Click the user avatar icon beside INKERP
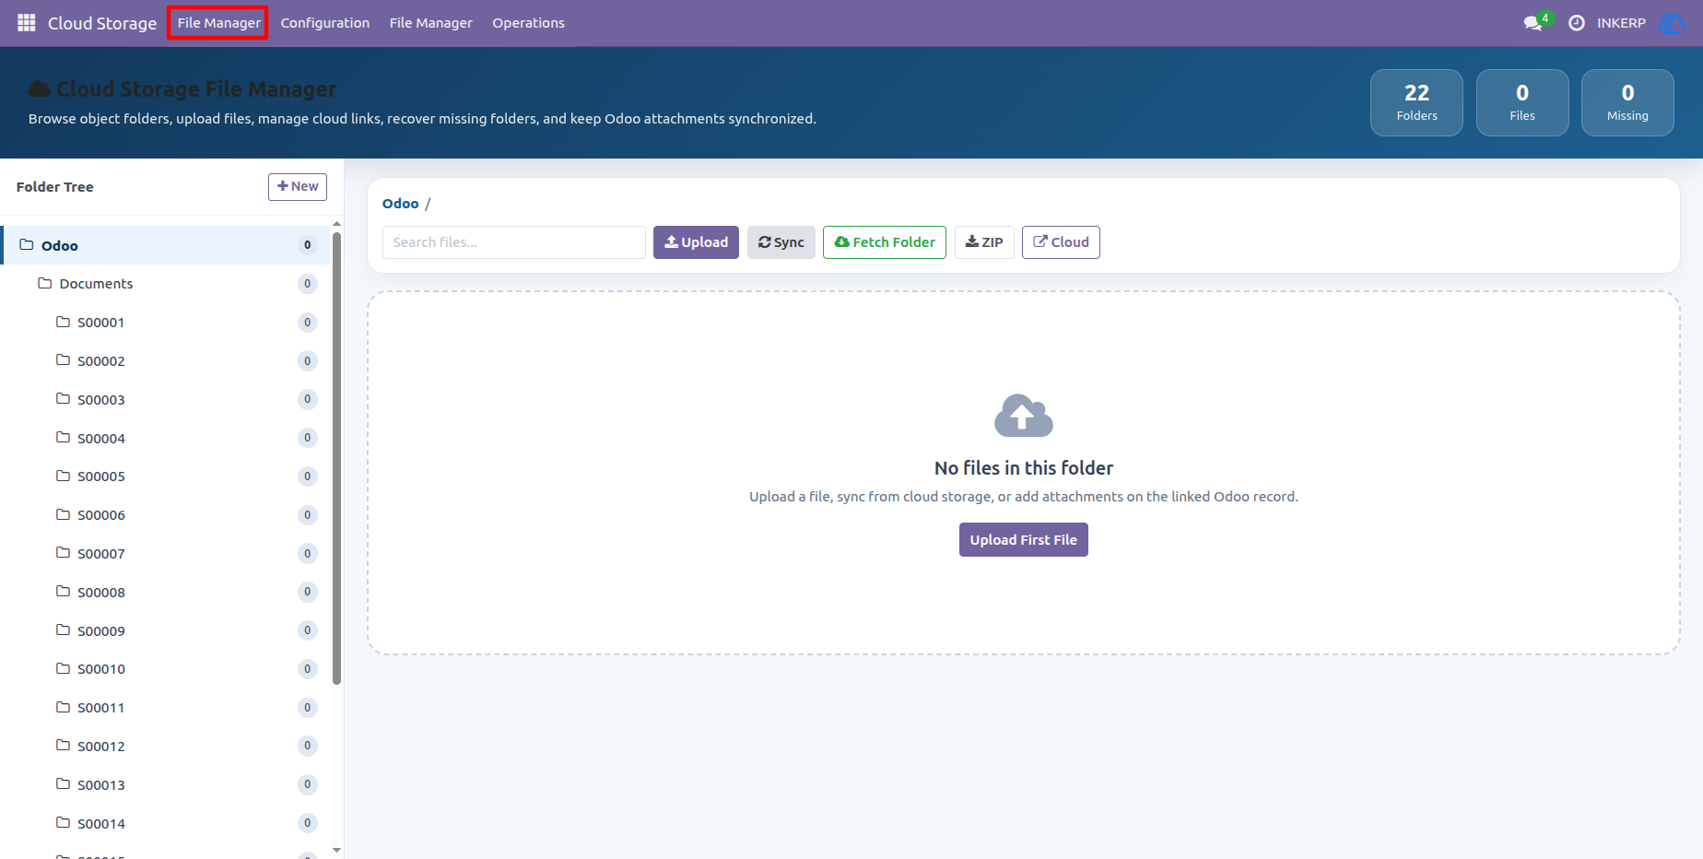Image resolution: width=1703 pixels, height=859 pixels. pyautogui.click(x=1671, y=23)
